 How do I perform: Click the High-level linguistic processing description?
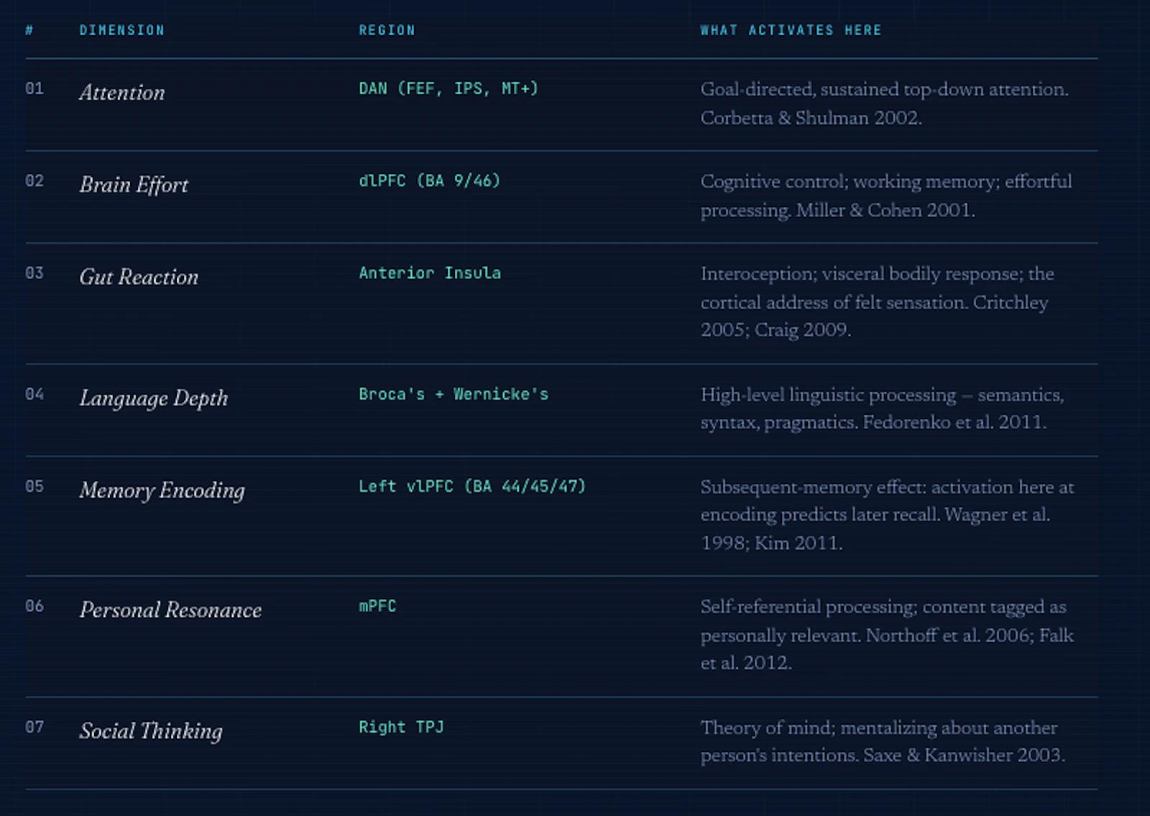pos(883,408)
